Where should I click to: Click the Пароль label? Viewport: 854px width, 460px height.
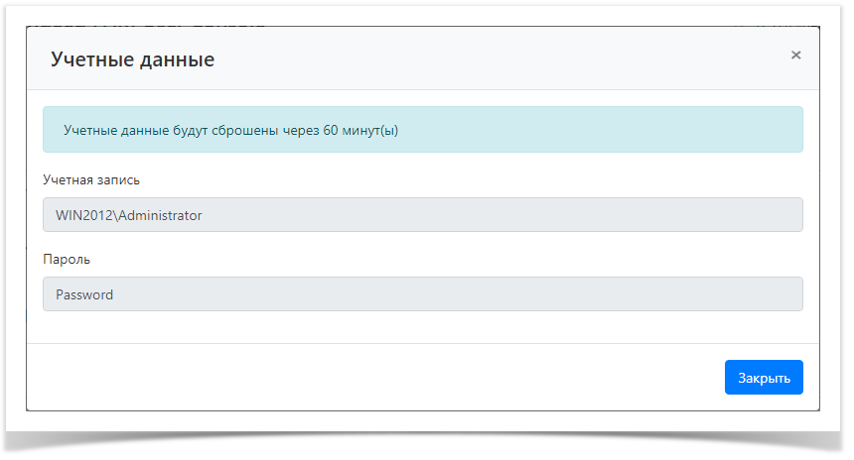(x=67, y=260)
